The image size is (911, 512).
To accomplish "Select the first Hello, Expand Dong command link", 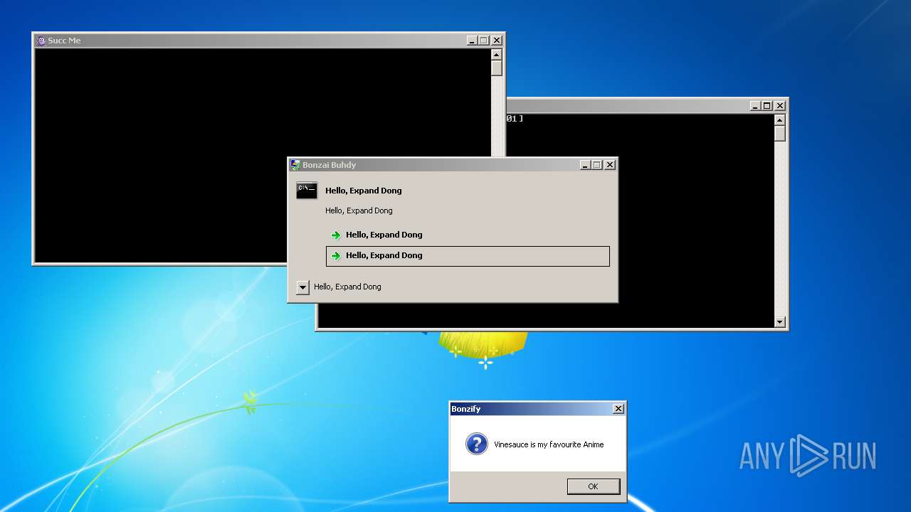I will [x=468, y=235].
